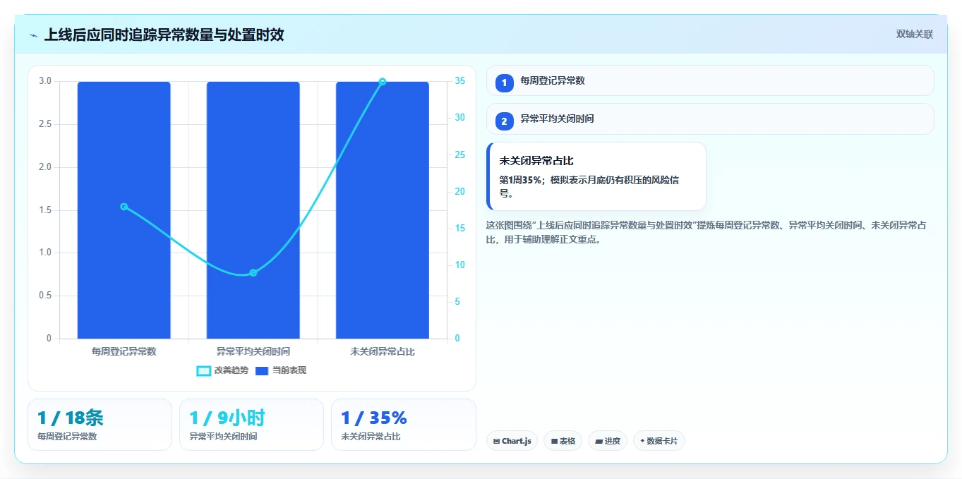This screenshot has height=479, width=962.
Task: Click the chart title 上线后应同时追踪异常数量与处置时效
Action: [x=164, y=35]
